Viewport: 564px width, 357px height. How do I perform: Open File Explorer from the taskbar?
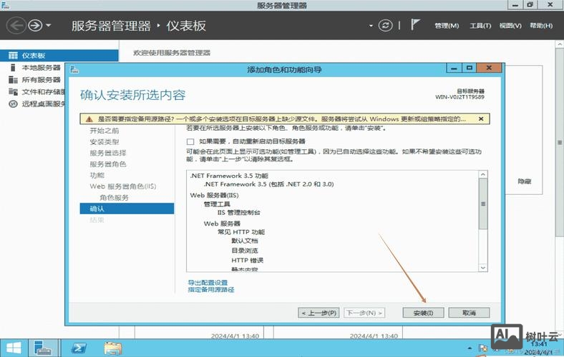[113, 348]
